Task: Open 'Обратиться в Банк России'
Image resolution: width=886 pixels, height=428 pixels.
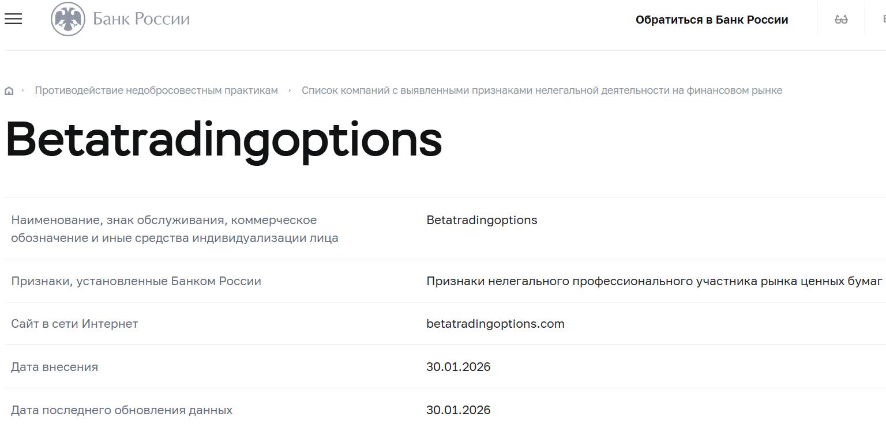Action: click(x=712, y=19)
